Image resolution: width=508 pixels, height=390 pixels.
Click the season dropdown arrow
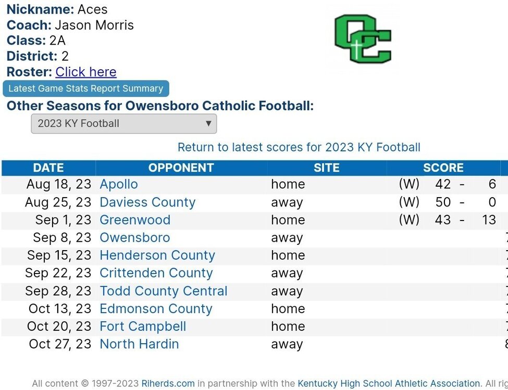pos(208,124)
